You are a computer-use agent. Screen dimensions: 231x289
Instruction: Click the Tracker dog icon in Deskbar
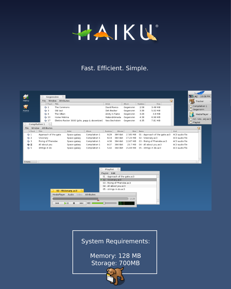point(192,101)
